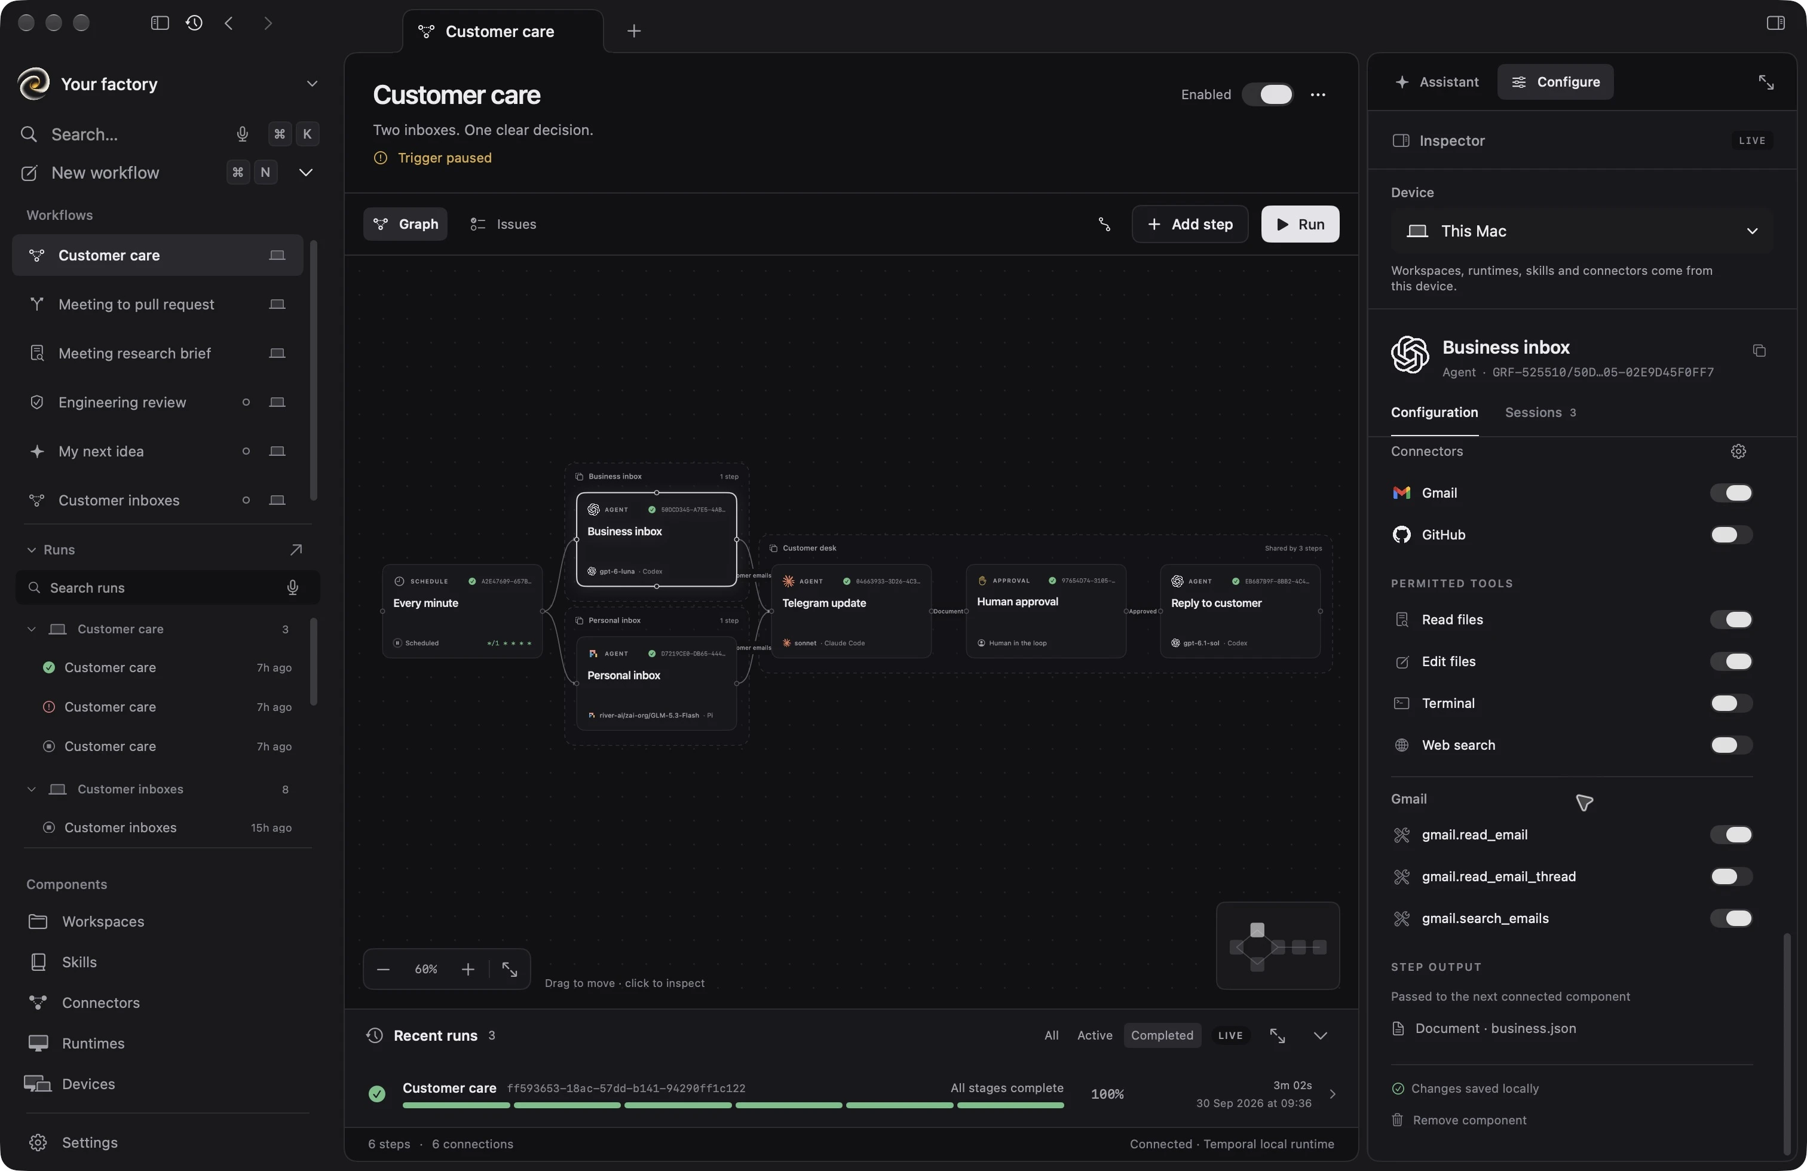Image resolution: width=1807 pixels, height=1171 pixels.
Task: Open the workflow more options ellipsis
Action: tap(1318, 95)
